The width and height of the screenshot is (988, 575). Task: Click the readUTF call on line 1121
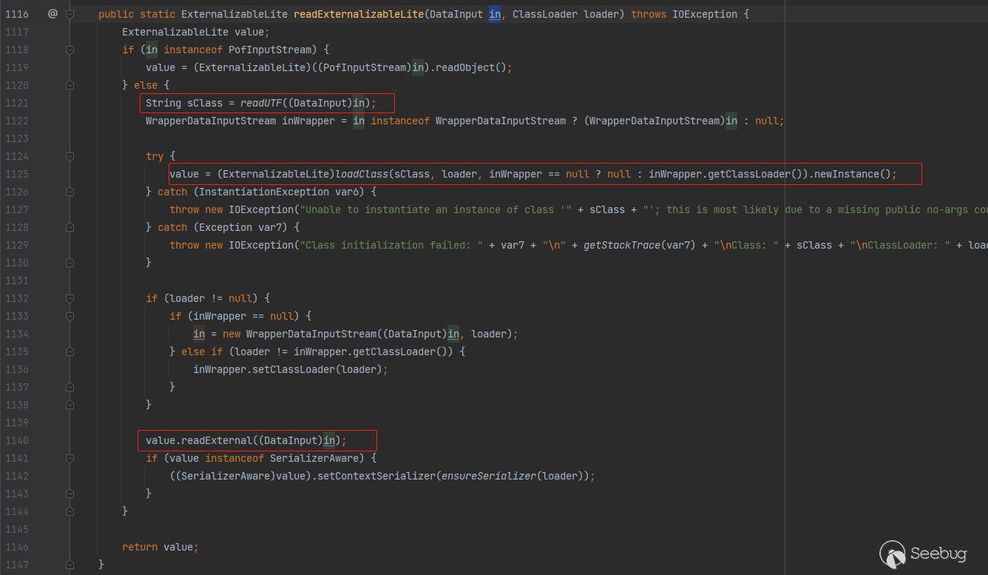pyautogui.click(x=261, y=103)
